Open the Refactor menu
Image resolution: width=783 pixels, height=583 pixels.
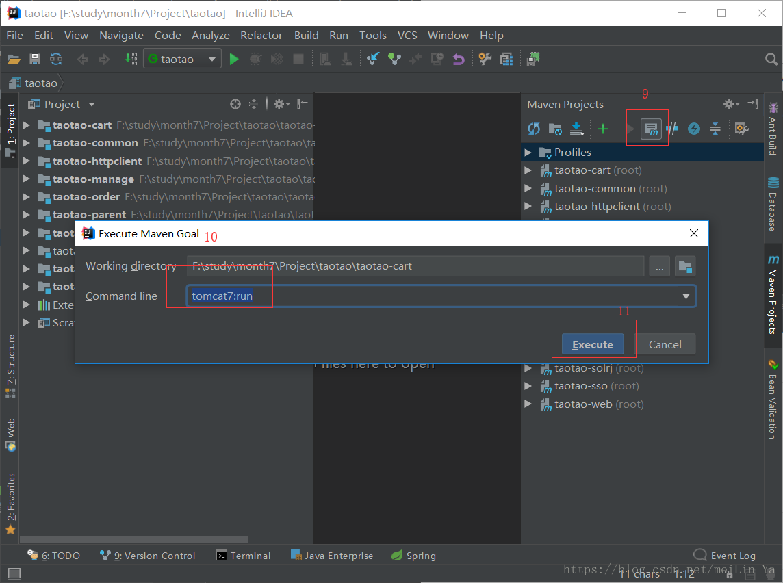click(261, 36)
